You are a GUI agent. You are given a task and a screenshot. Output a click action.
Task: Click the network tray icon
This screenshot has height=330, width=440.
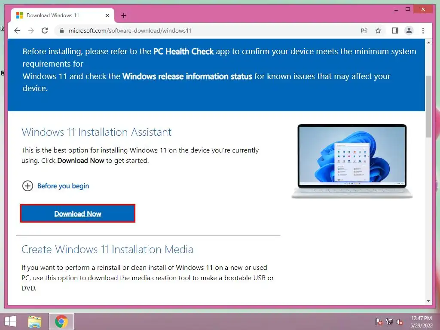coord(389,321)
